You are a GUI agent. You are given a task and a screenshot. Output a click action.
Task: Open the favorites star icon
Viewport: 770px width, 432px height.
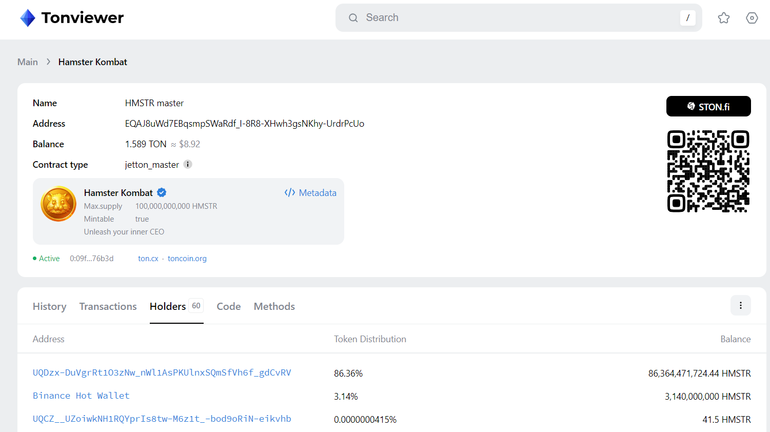724,18
